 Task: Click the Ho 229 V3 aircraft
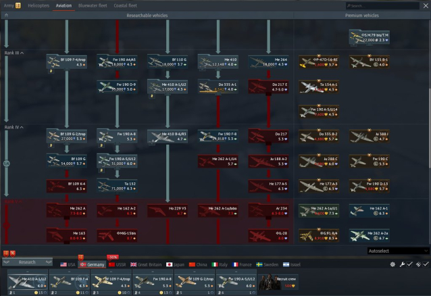click(168, 211)
